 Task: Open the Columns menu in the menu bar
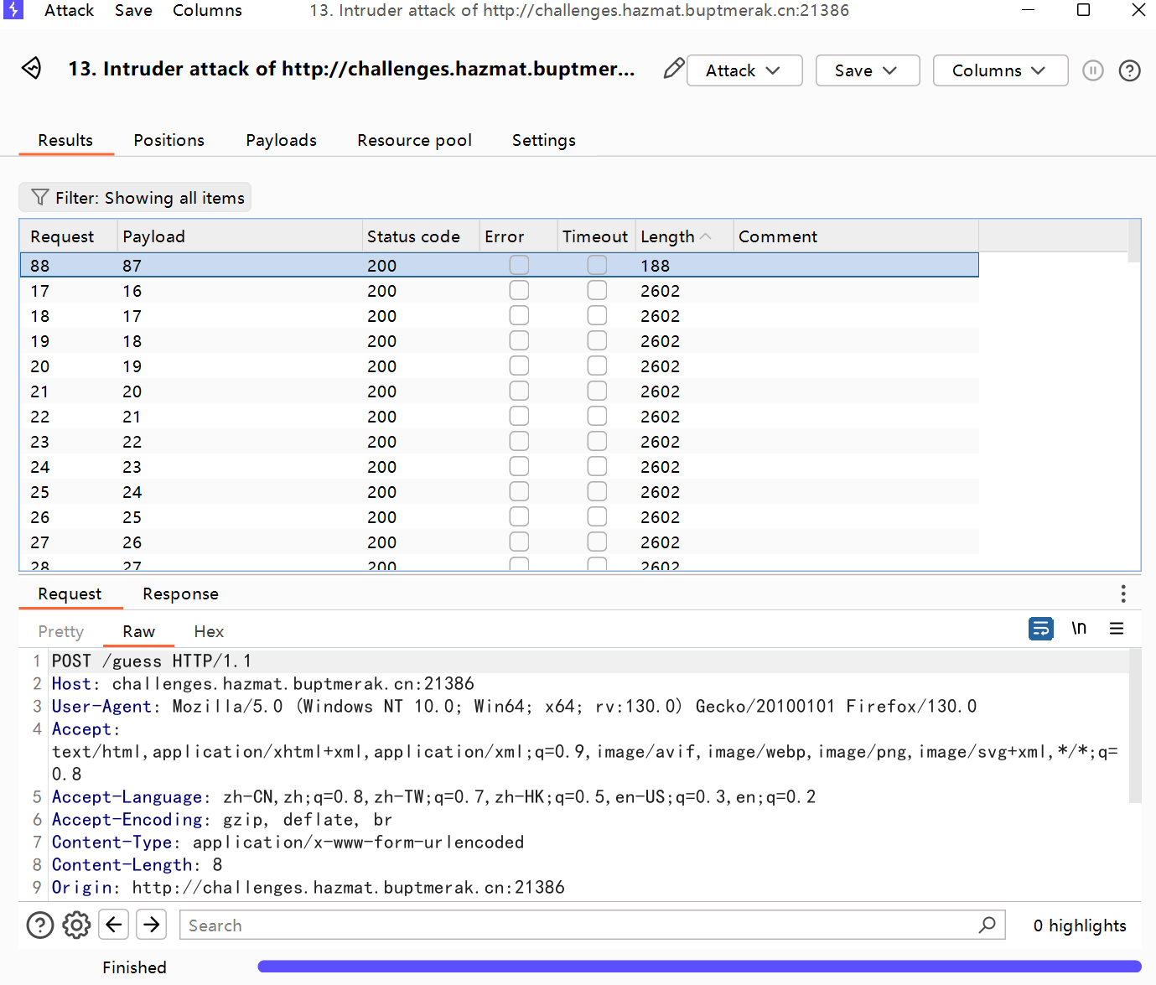tap(207, 10)
